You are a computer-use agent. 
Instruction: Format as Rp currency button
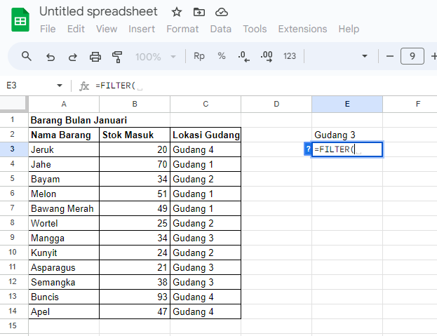point(199,57)
